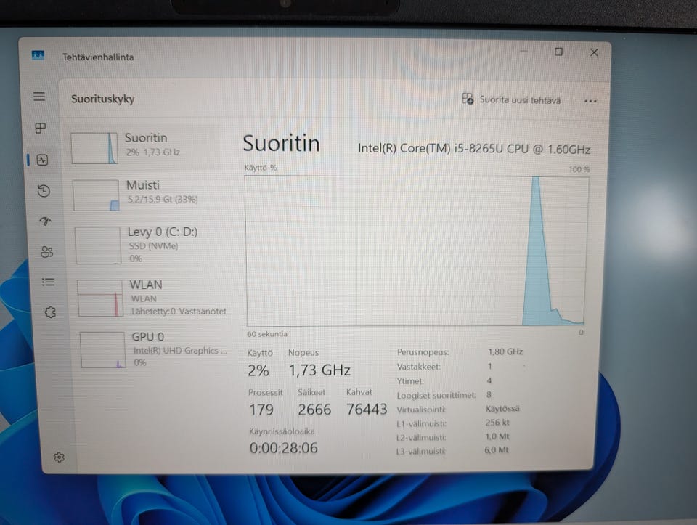The image size is (697, 525).
Task: Click the Perusnopeus 1,80 GHz value
Action: [x=505, y=351]
